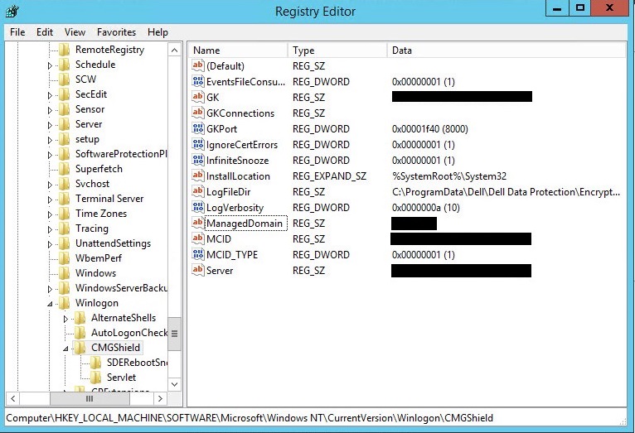The height and width of the screenshot is (433, 635).
Task: Click the EventsFileConsu DWORD icon
Action: pos(197,81)
